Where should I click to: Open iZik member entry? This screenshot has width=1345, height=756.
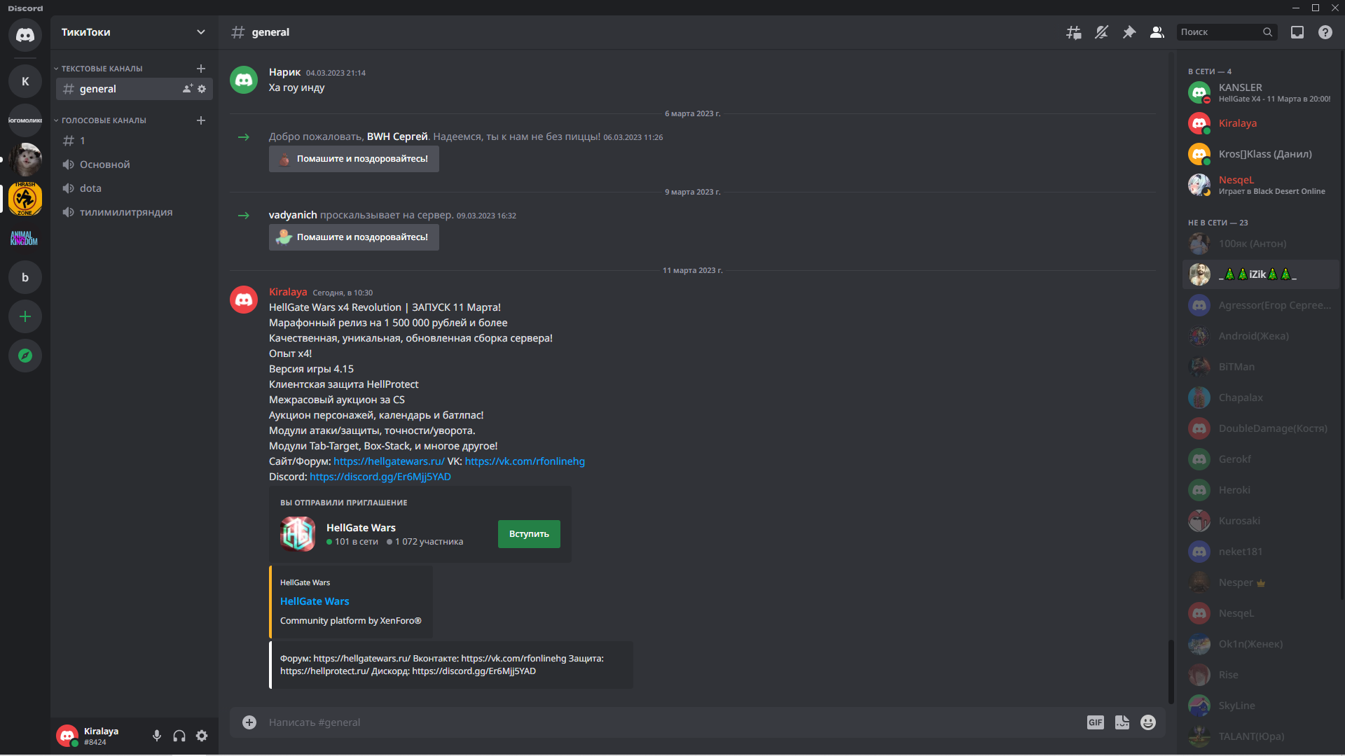[1261, 274]
